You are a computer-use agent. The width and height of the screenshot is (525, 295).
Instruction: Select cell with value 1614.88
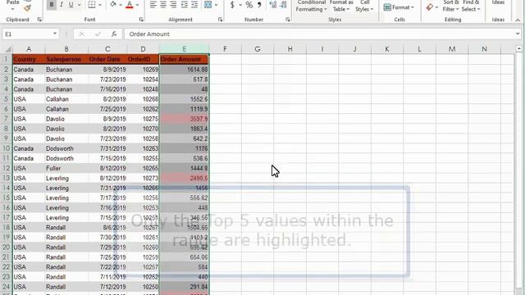point(184,70)
